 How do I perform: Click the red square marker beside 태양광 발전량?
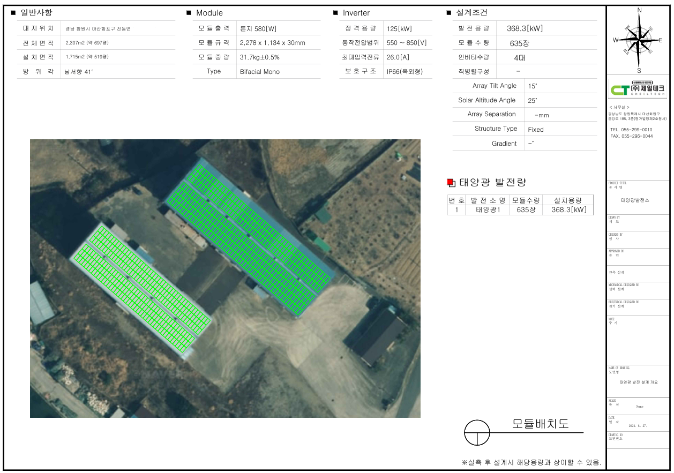pos(451,183)
